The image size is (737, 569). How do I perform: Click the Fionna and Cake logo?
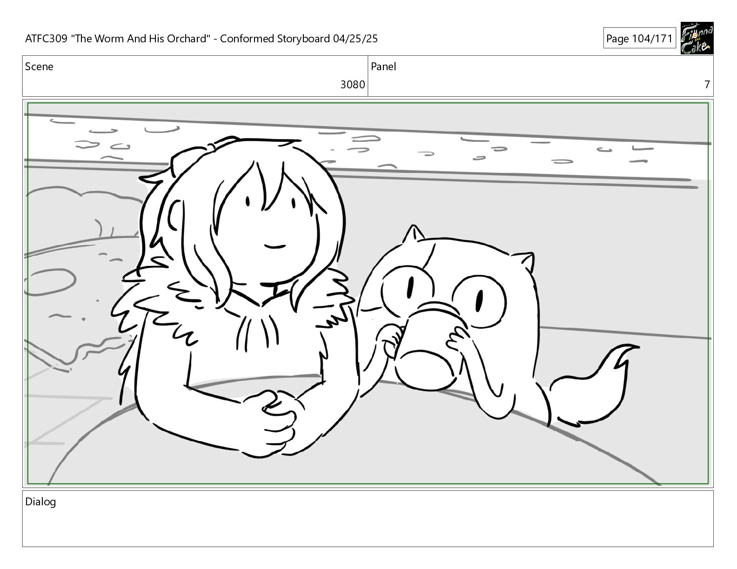tap(697, 38)
